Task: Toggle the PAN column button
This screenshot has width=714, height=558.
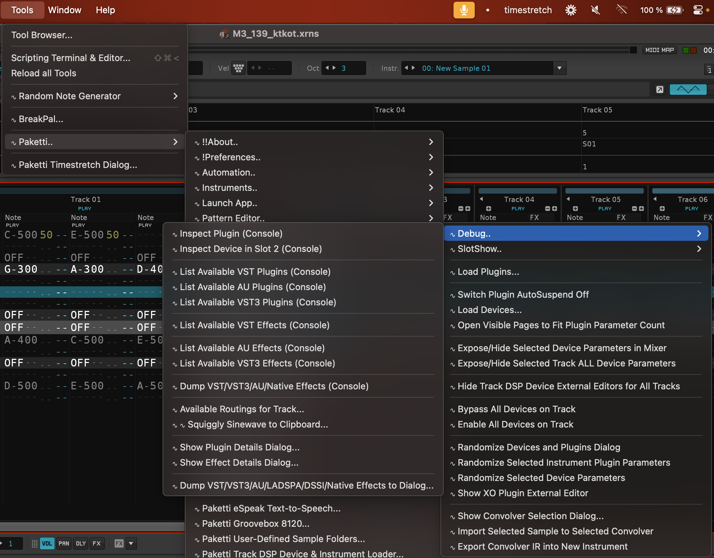Action: 64,543
